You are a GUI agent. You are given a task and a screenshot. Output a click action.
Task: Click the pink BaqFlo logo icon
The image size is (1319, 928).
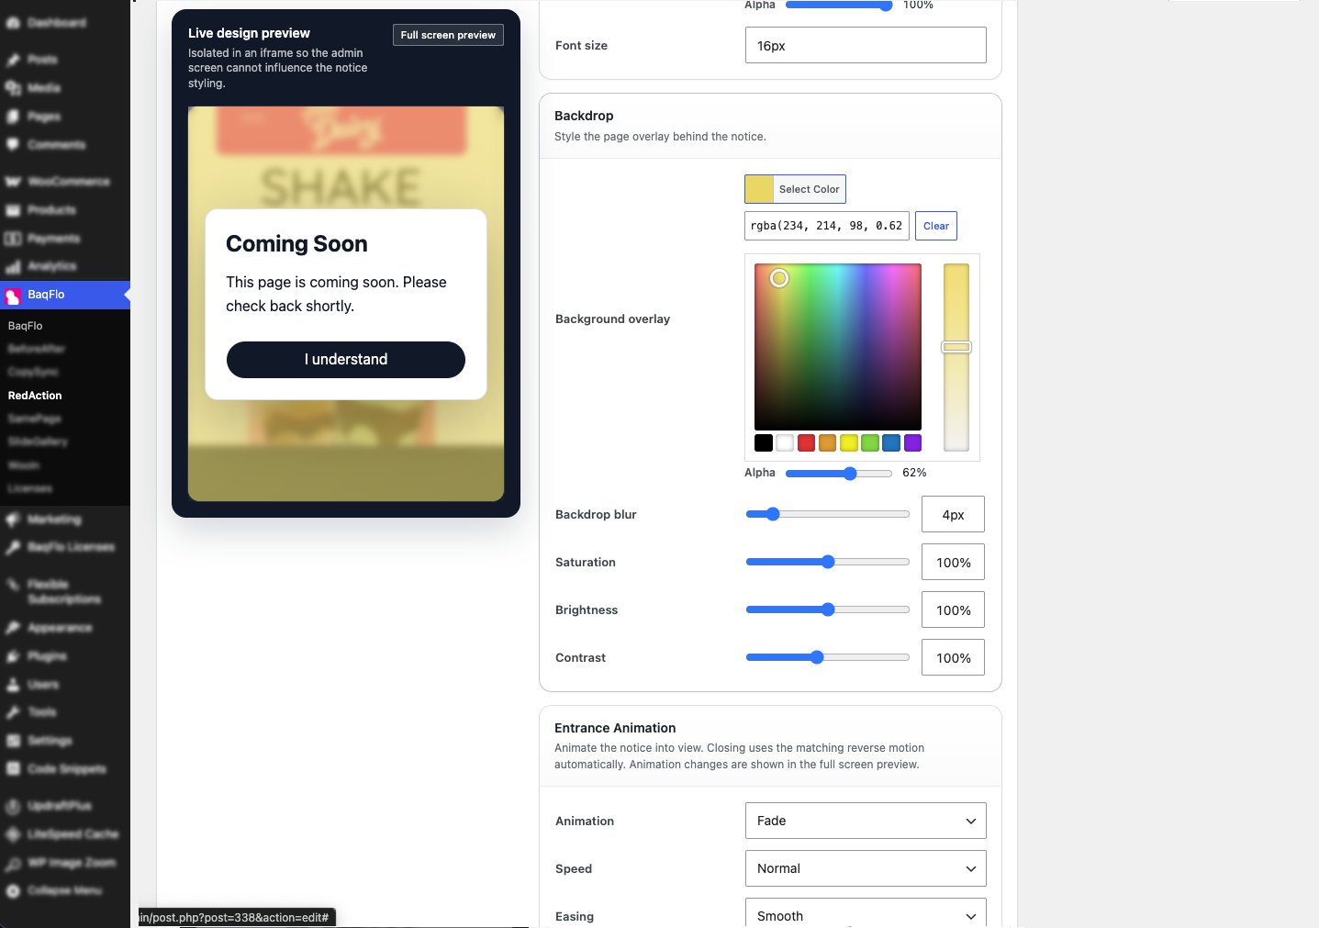(13, 296)
